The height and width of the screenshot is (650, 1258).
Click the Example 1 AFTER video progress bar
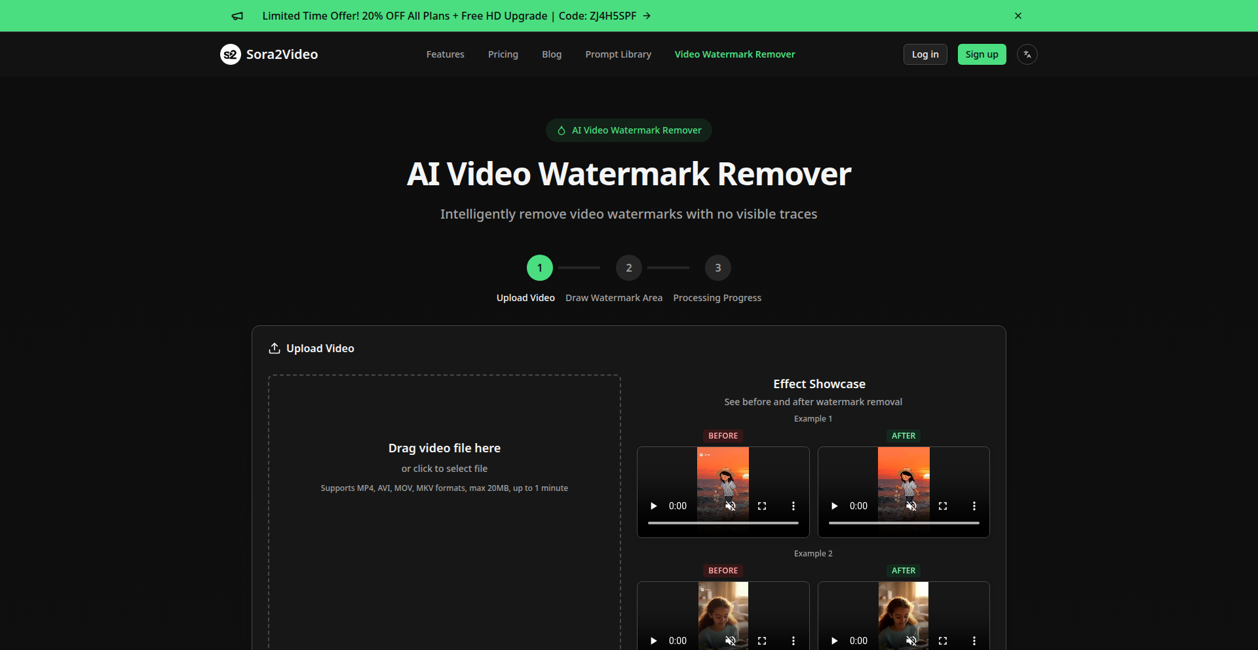[x=904, y=523]
